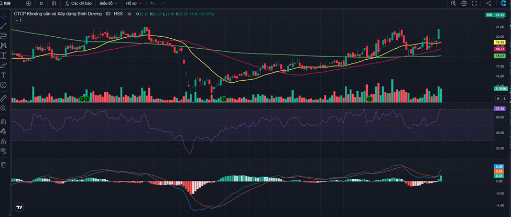Collapse the legend showing 7 indicators
511x217 pixels.
(x=18, y=20)
